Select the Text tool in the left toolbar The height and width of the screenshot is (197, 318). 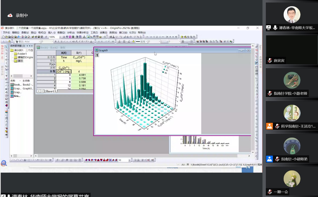[x=7, y=76]
